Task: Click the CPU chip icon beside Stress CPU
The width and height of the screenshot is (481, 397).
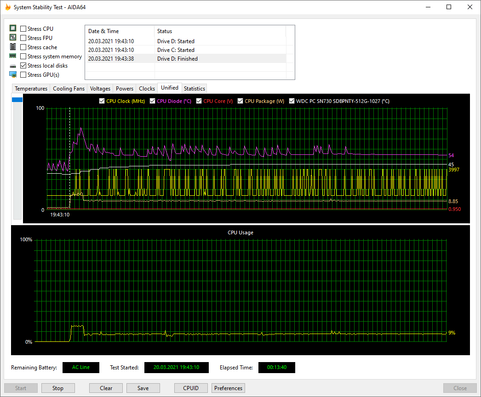Action: pos(13,28)
